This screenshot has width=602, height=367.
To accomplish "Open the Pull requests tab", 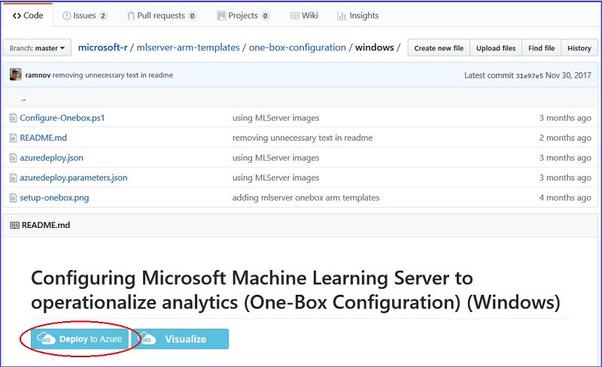I will point(162,15).
